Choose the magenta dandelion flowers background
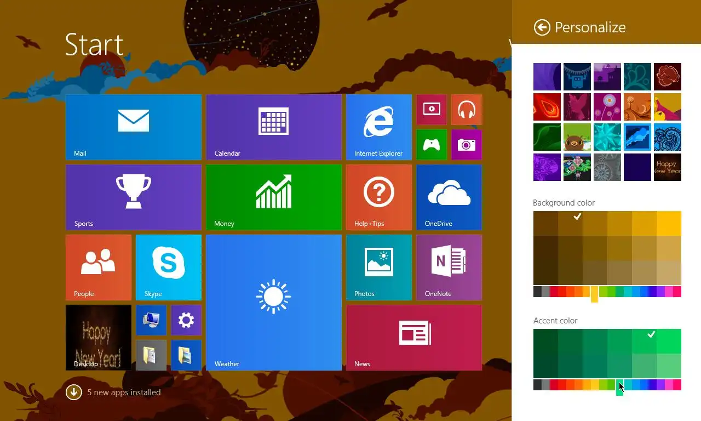The width and height of the screenshot is (701, 421). point(607,107)
